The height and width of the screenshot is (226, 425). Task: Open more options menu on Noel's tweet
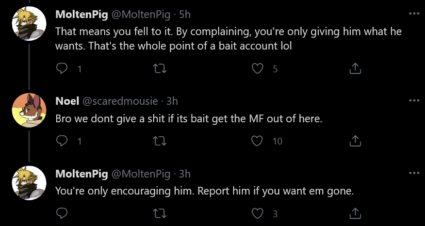point(414,101)
